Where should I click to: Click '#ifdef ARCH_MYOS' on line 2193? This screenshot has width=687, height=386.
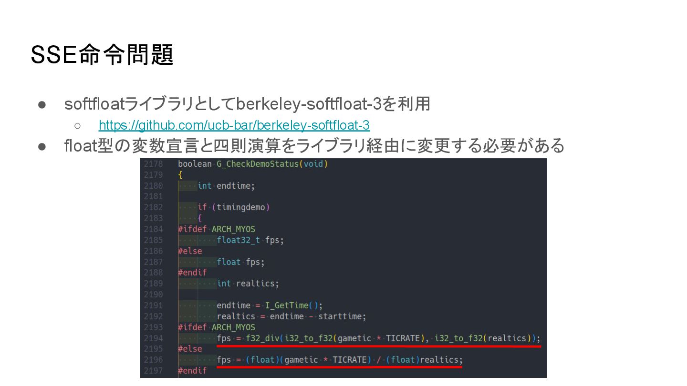(x=217, y=327)
